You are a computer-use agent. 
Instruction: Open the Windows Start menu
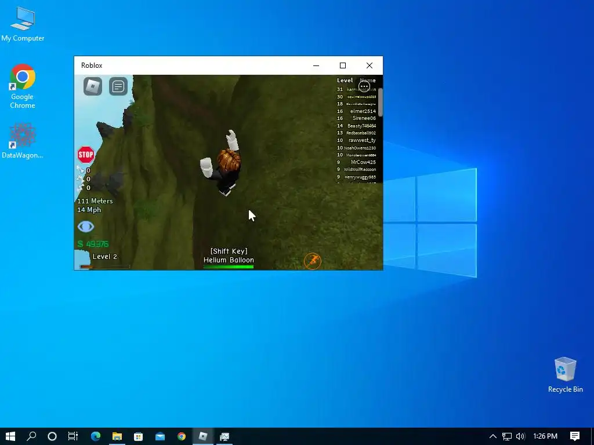10,436
